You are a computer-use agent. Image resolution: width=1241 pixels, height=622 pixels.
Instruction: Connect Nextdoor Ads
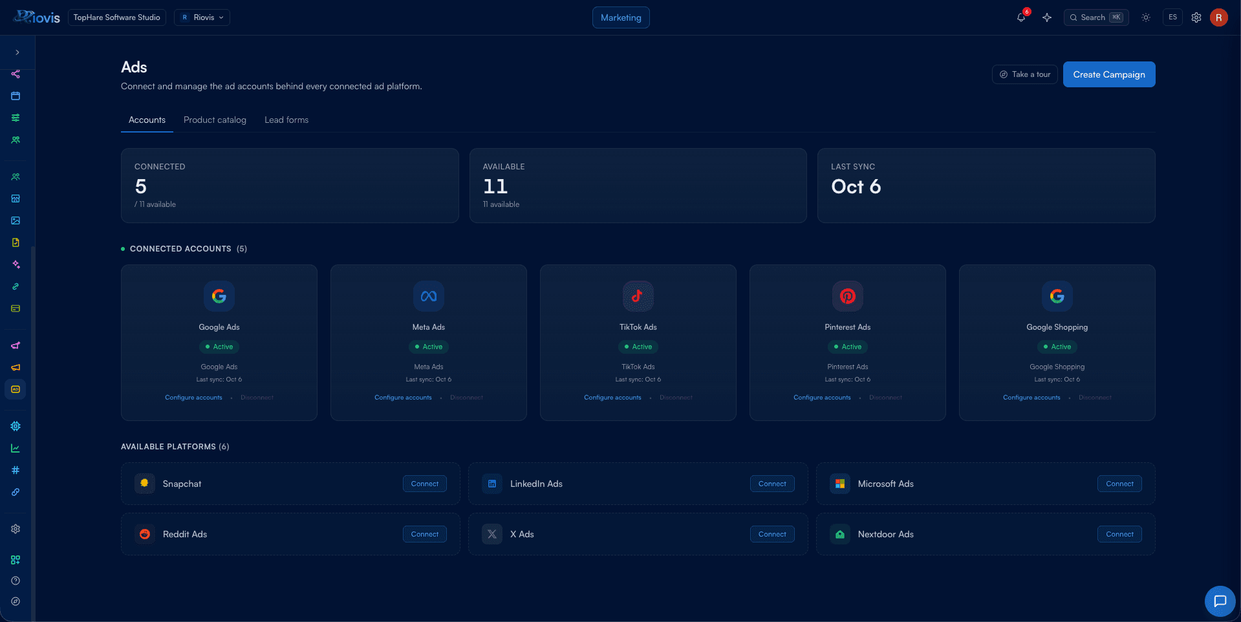point(1119,534)
